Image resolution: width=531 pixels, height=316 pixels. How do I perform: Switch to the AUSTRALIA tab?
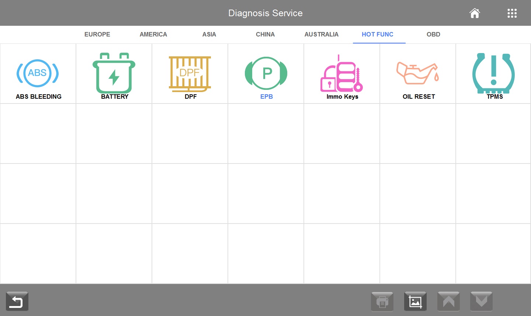coord(321,34)
